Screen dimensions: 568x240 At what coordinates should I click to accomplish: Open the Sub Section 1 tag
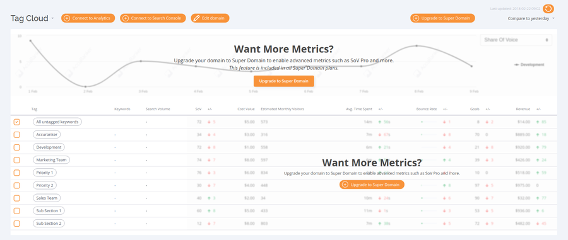click(x=49, y=210)
